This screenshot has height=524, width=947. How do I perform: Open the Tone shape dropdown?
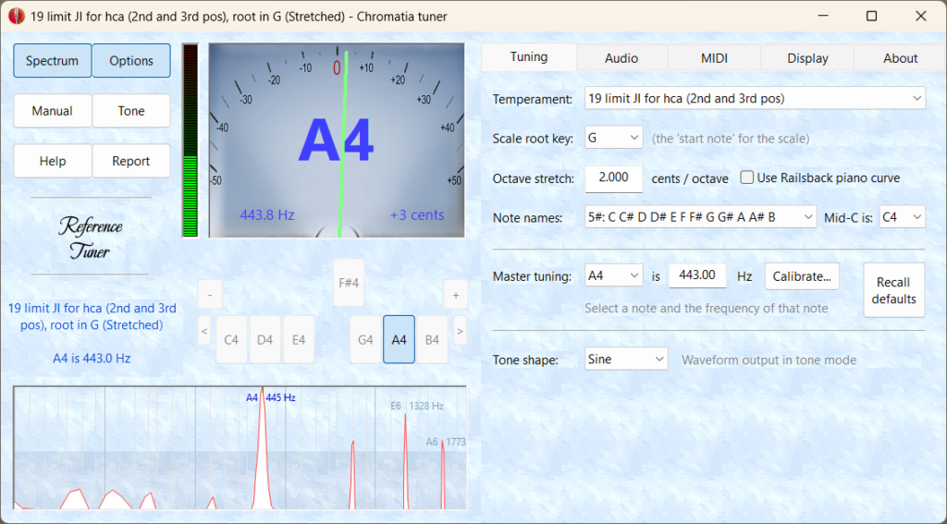click(626, 359)
